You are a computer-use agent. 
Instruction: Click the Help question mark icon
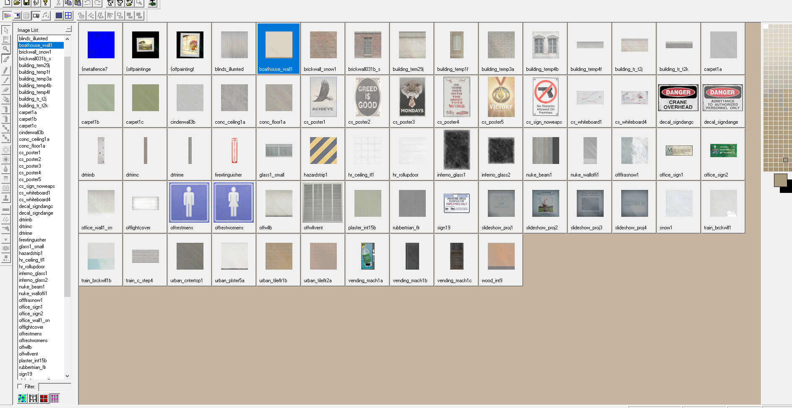(45, 4)
